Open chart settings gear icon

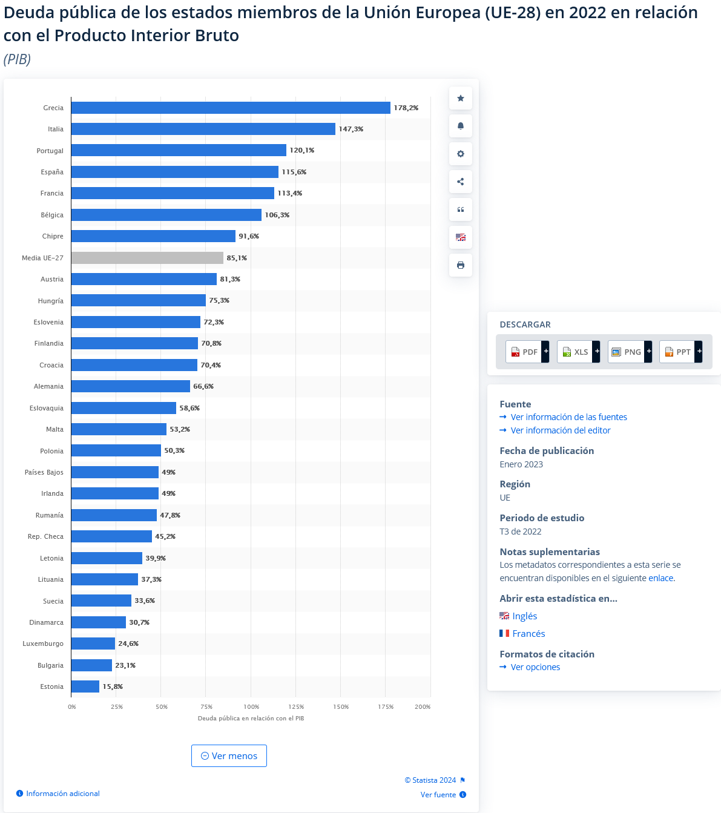[x=460, y=154]
